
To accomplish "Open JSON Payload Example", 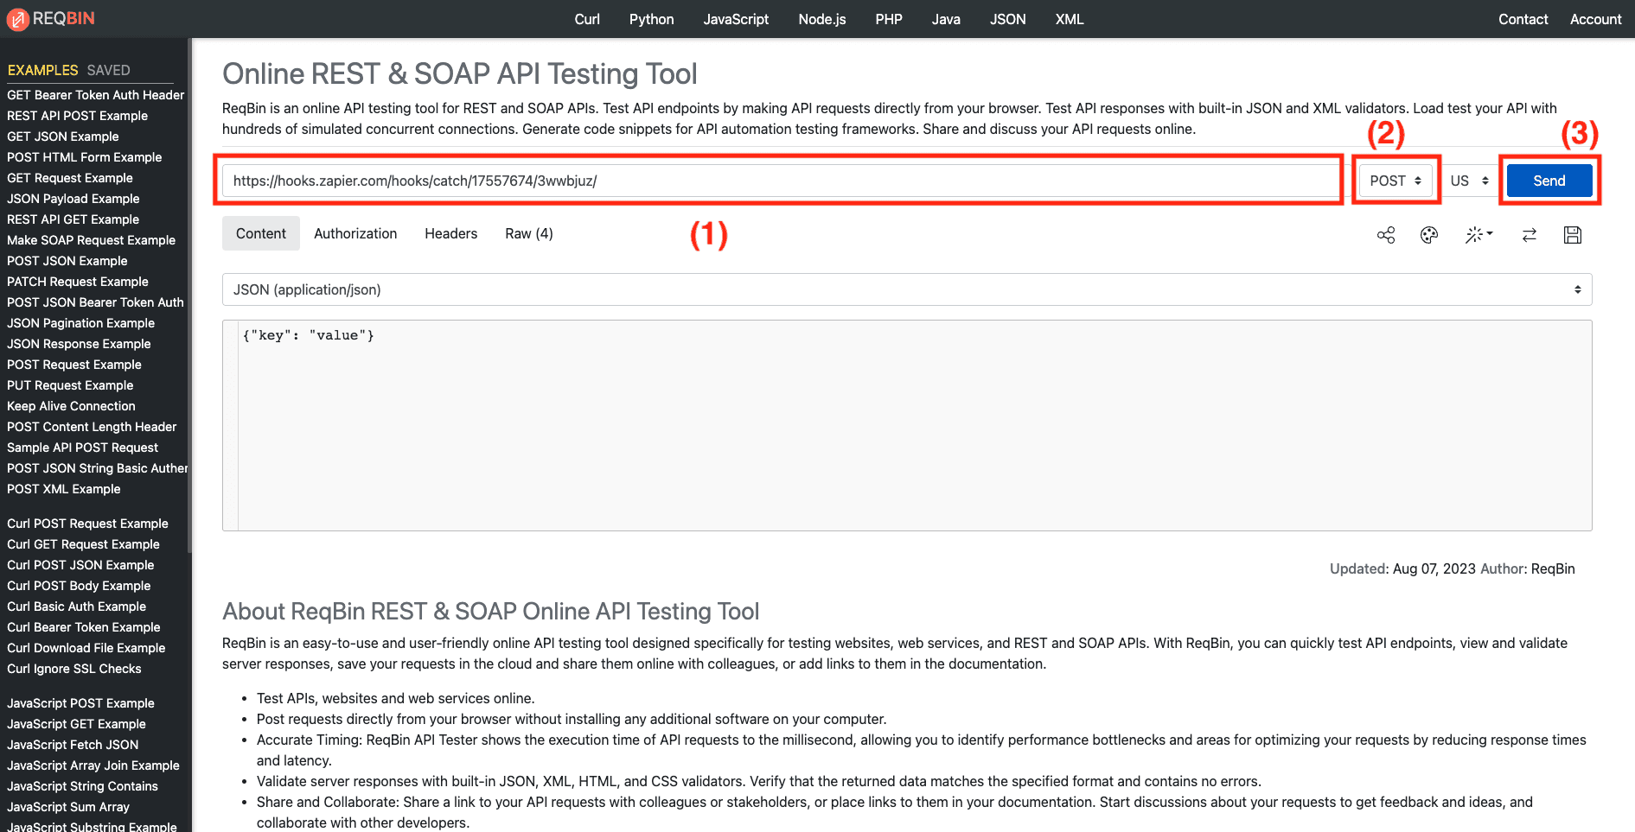I will [x=73, y=199].
